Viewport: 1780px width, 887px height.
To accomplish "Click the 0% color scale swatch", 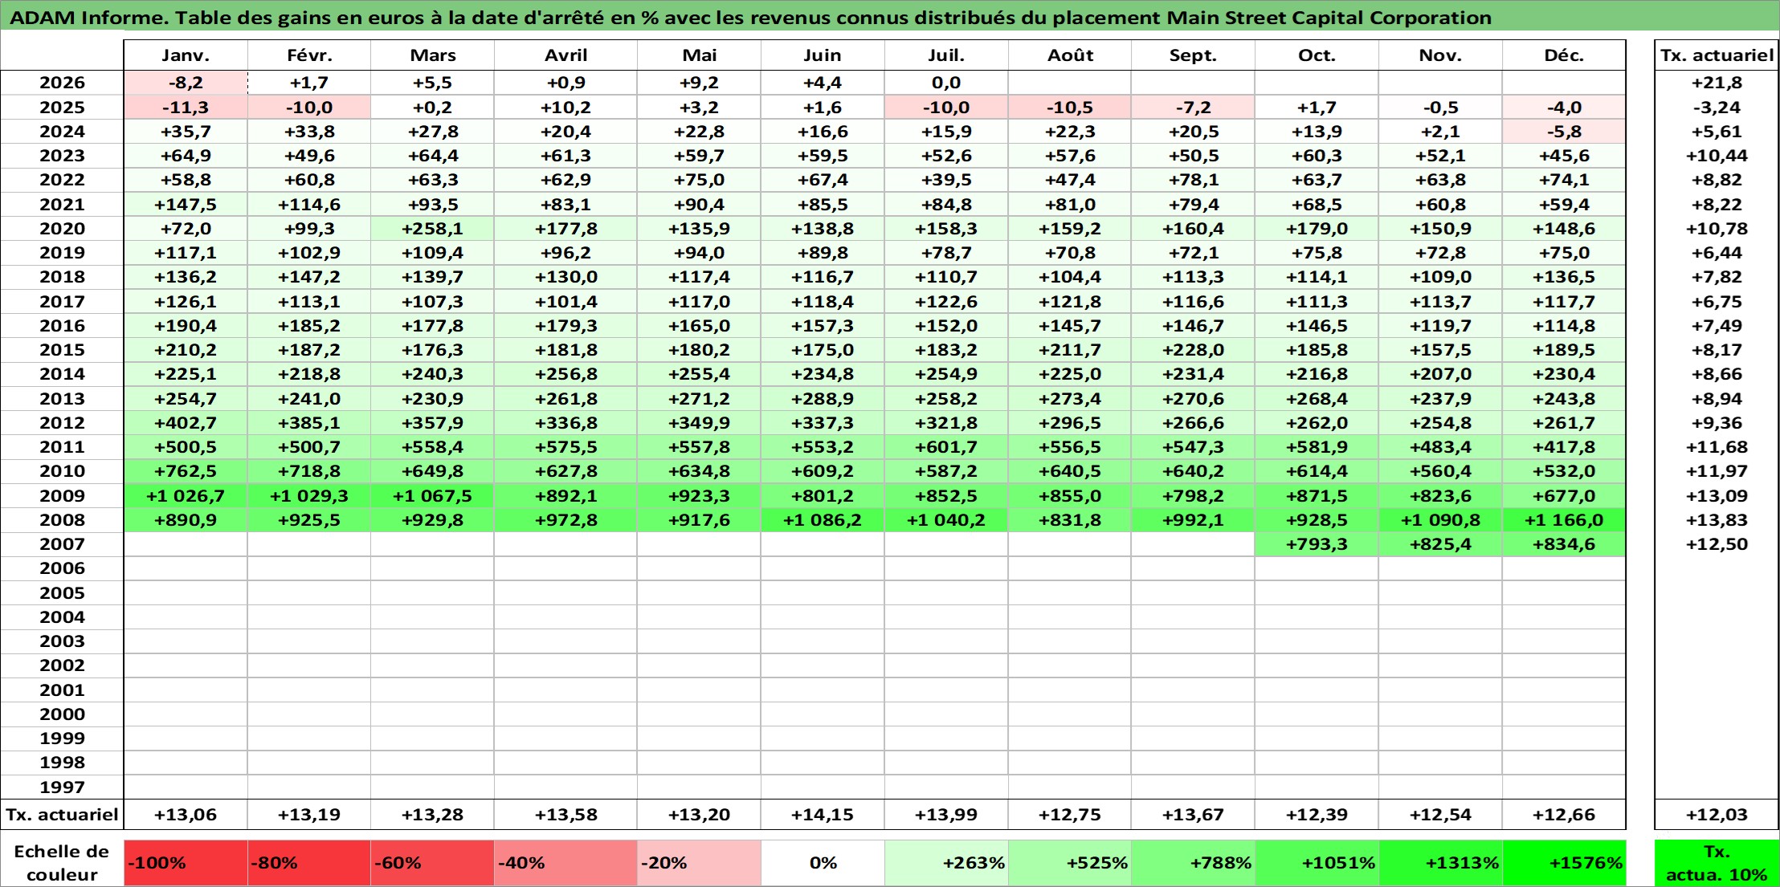I will tap(823, 863).
